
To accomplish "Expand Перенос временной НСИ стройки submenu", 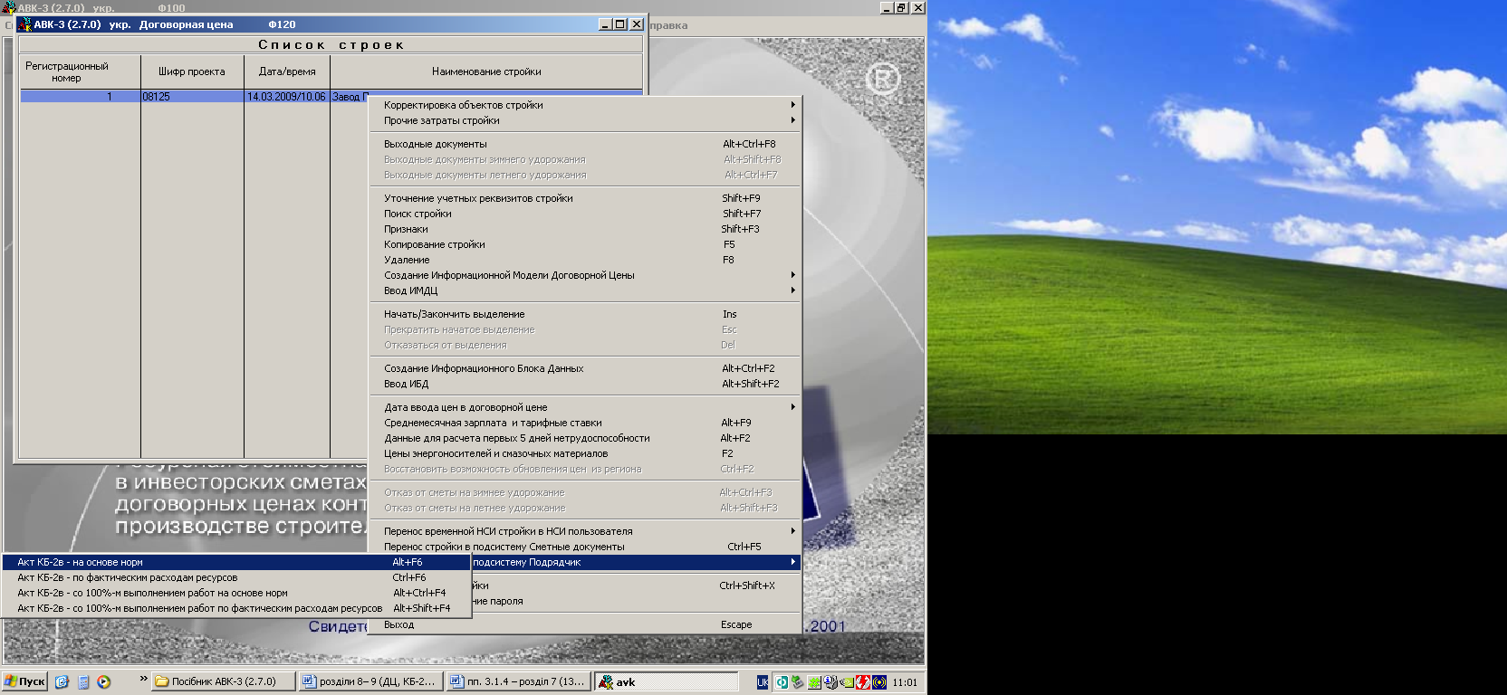I will click(x=585, y=531).
